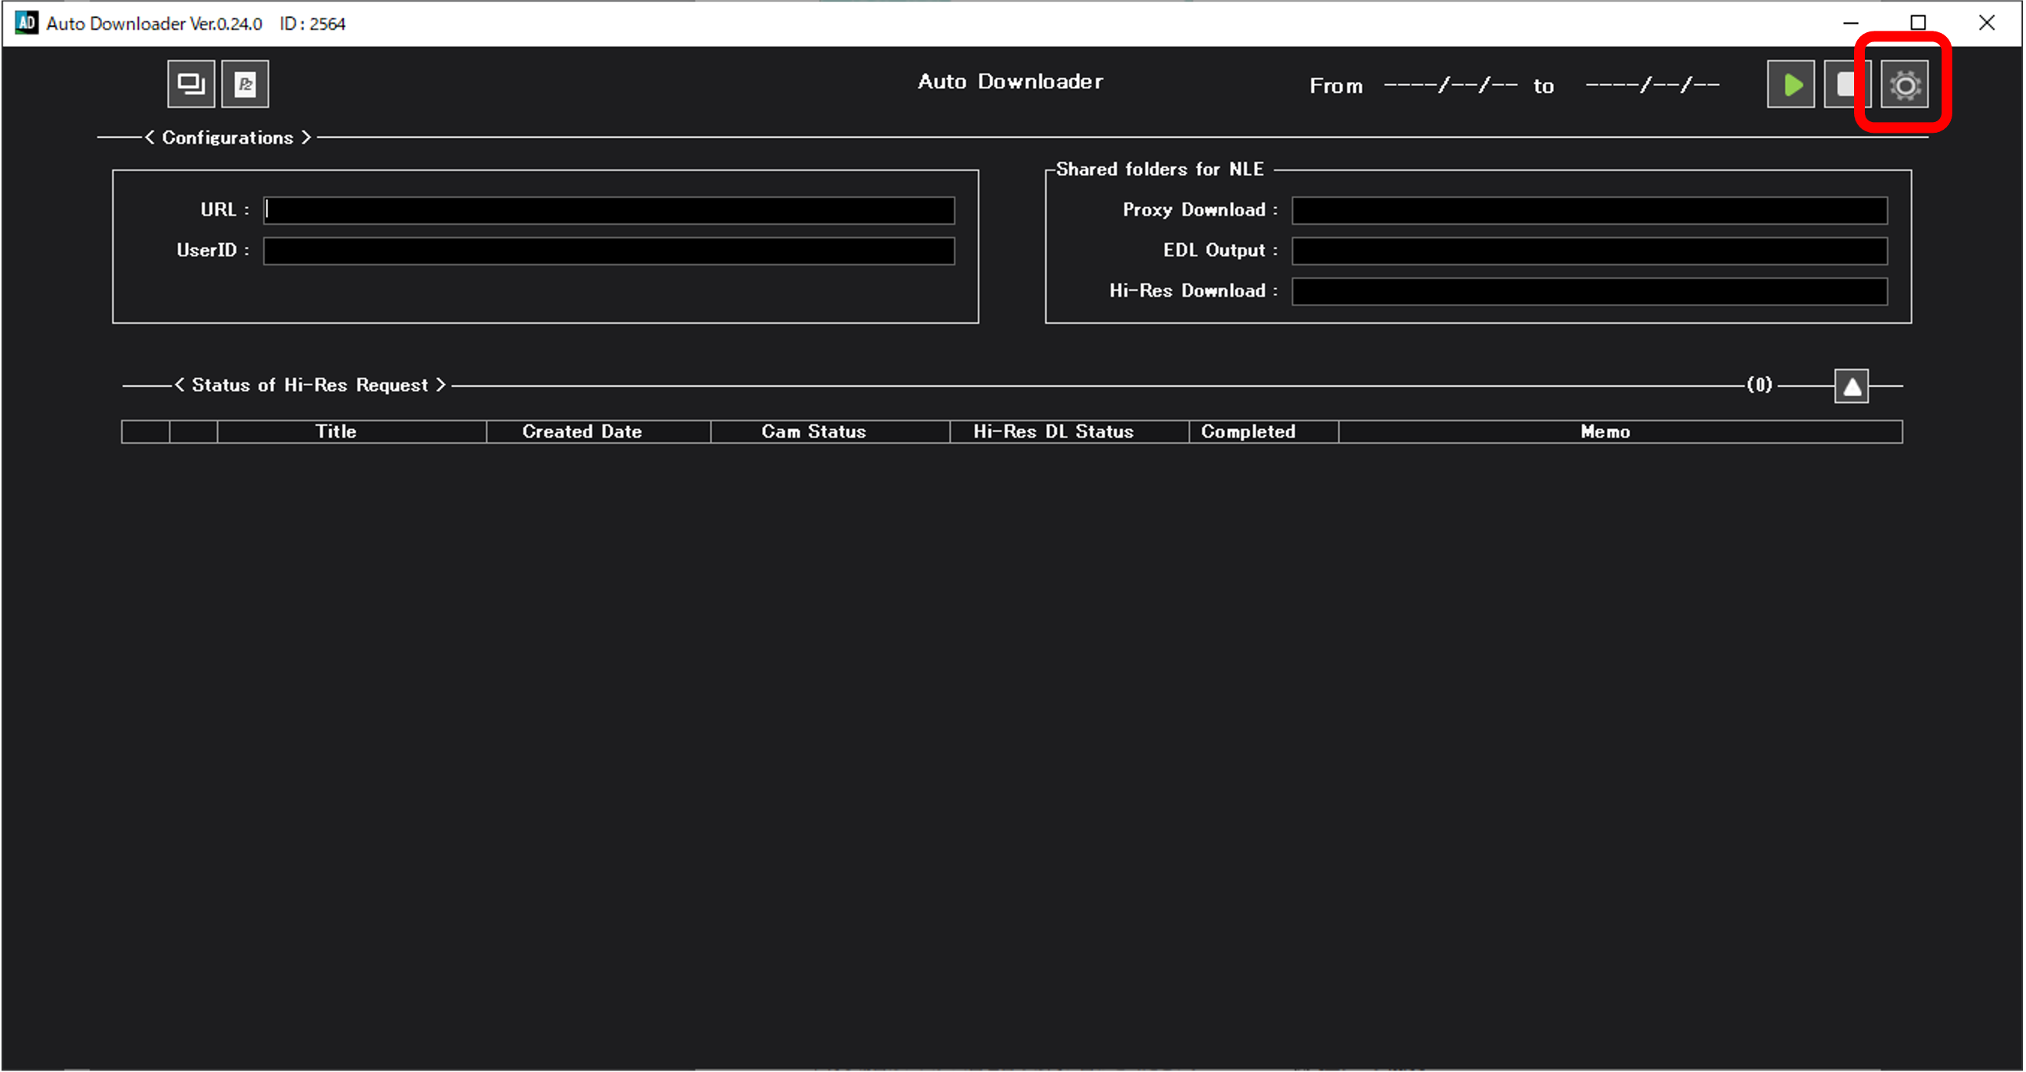The width and height of the screenshot is (2026, 1072).
Task: Focus the UserID text field
Action: 608,251
